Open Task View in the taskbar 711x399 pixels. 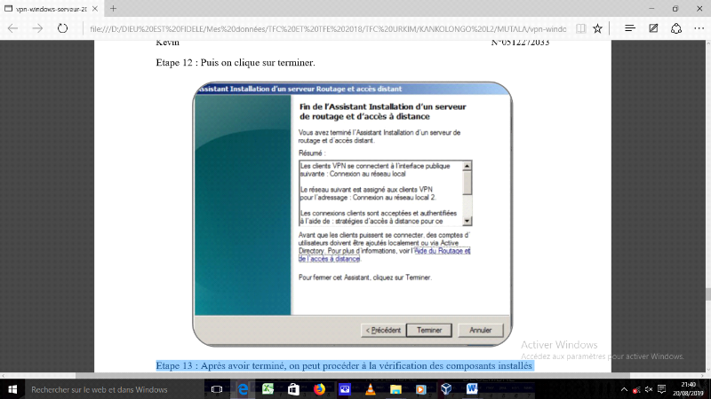click(x=217, y=389)
